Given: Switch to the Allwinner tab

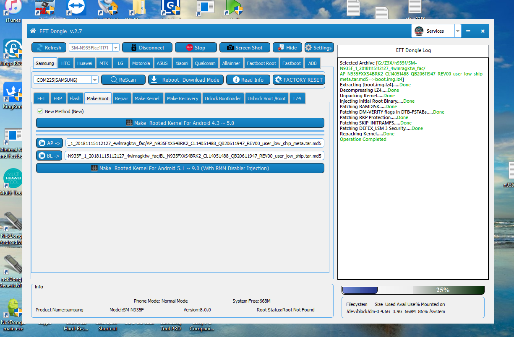Looking at the screenshot, I should pos(231,63).
